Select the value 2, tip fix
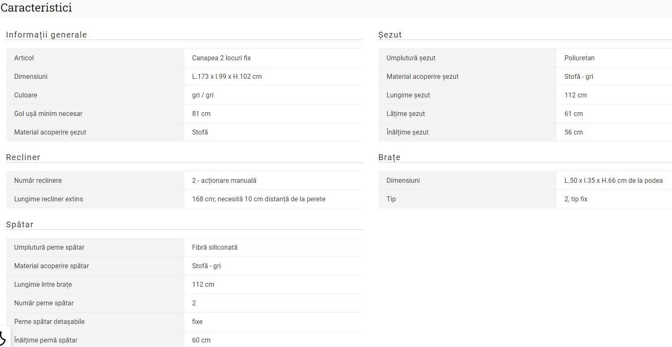Viewport: 672px width, 347px height. pos(576,199)
